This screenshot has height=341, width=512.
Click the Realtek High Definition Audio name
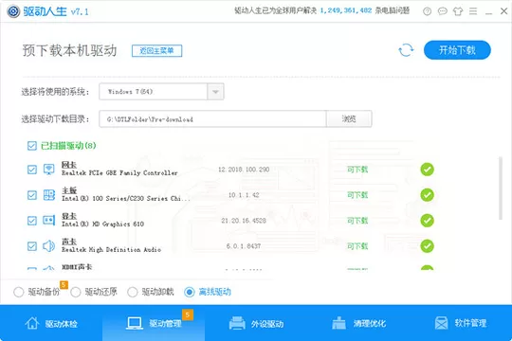click(111, 250)
